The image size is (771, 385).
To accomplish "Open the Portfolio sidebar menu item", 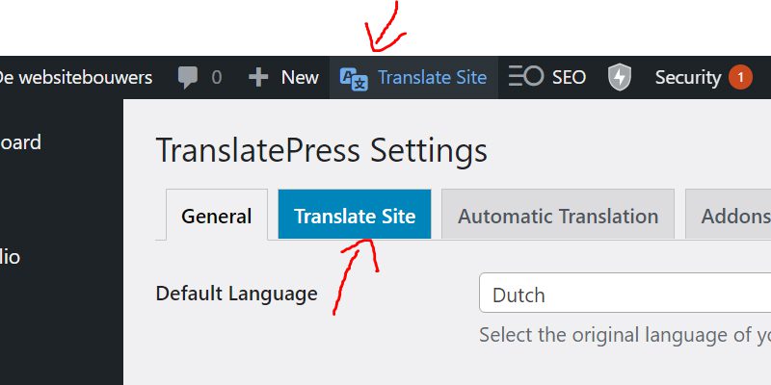I will (x=10, y=256).
